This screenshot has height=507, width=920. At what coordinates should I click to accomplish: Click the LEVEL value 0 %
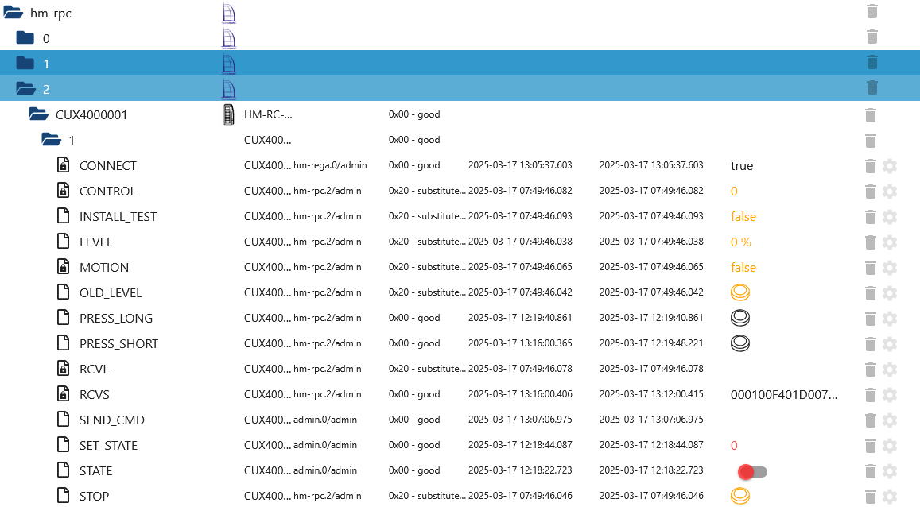click(x=740, y=242)
